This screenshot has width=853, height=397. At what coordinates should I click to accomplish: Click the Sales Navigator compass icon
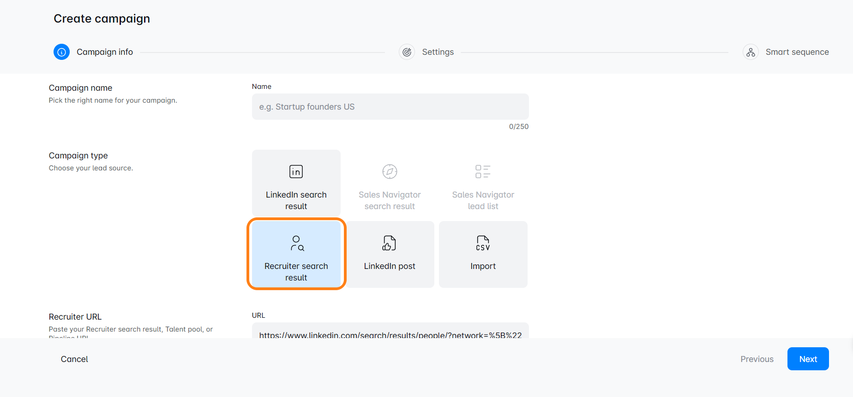[x=390, y=172]
